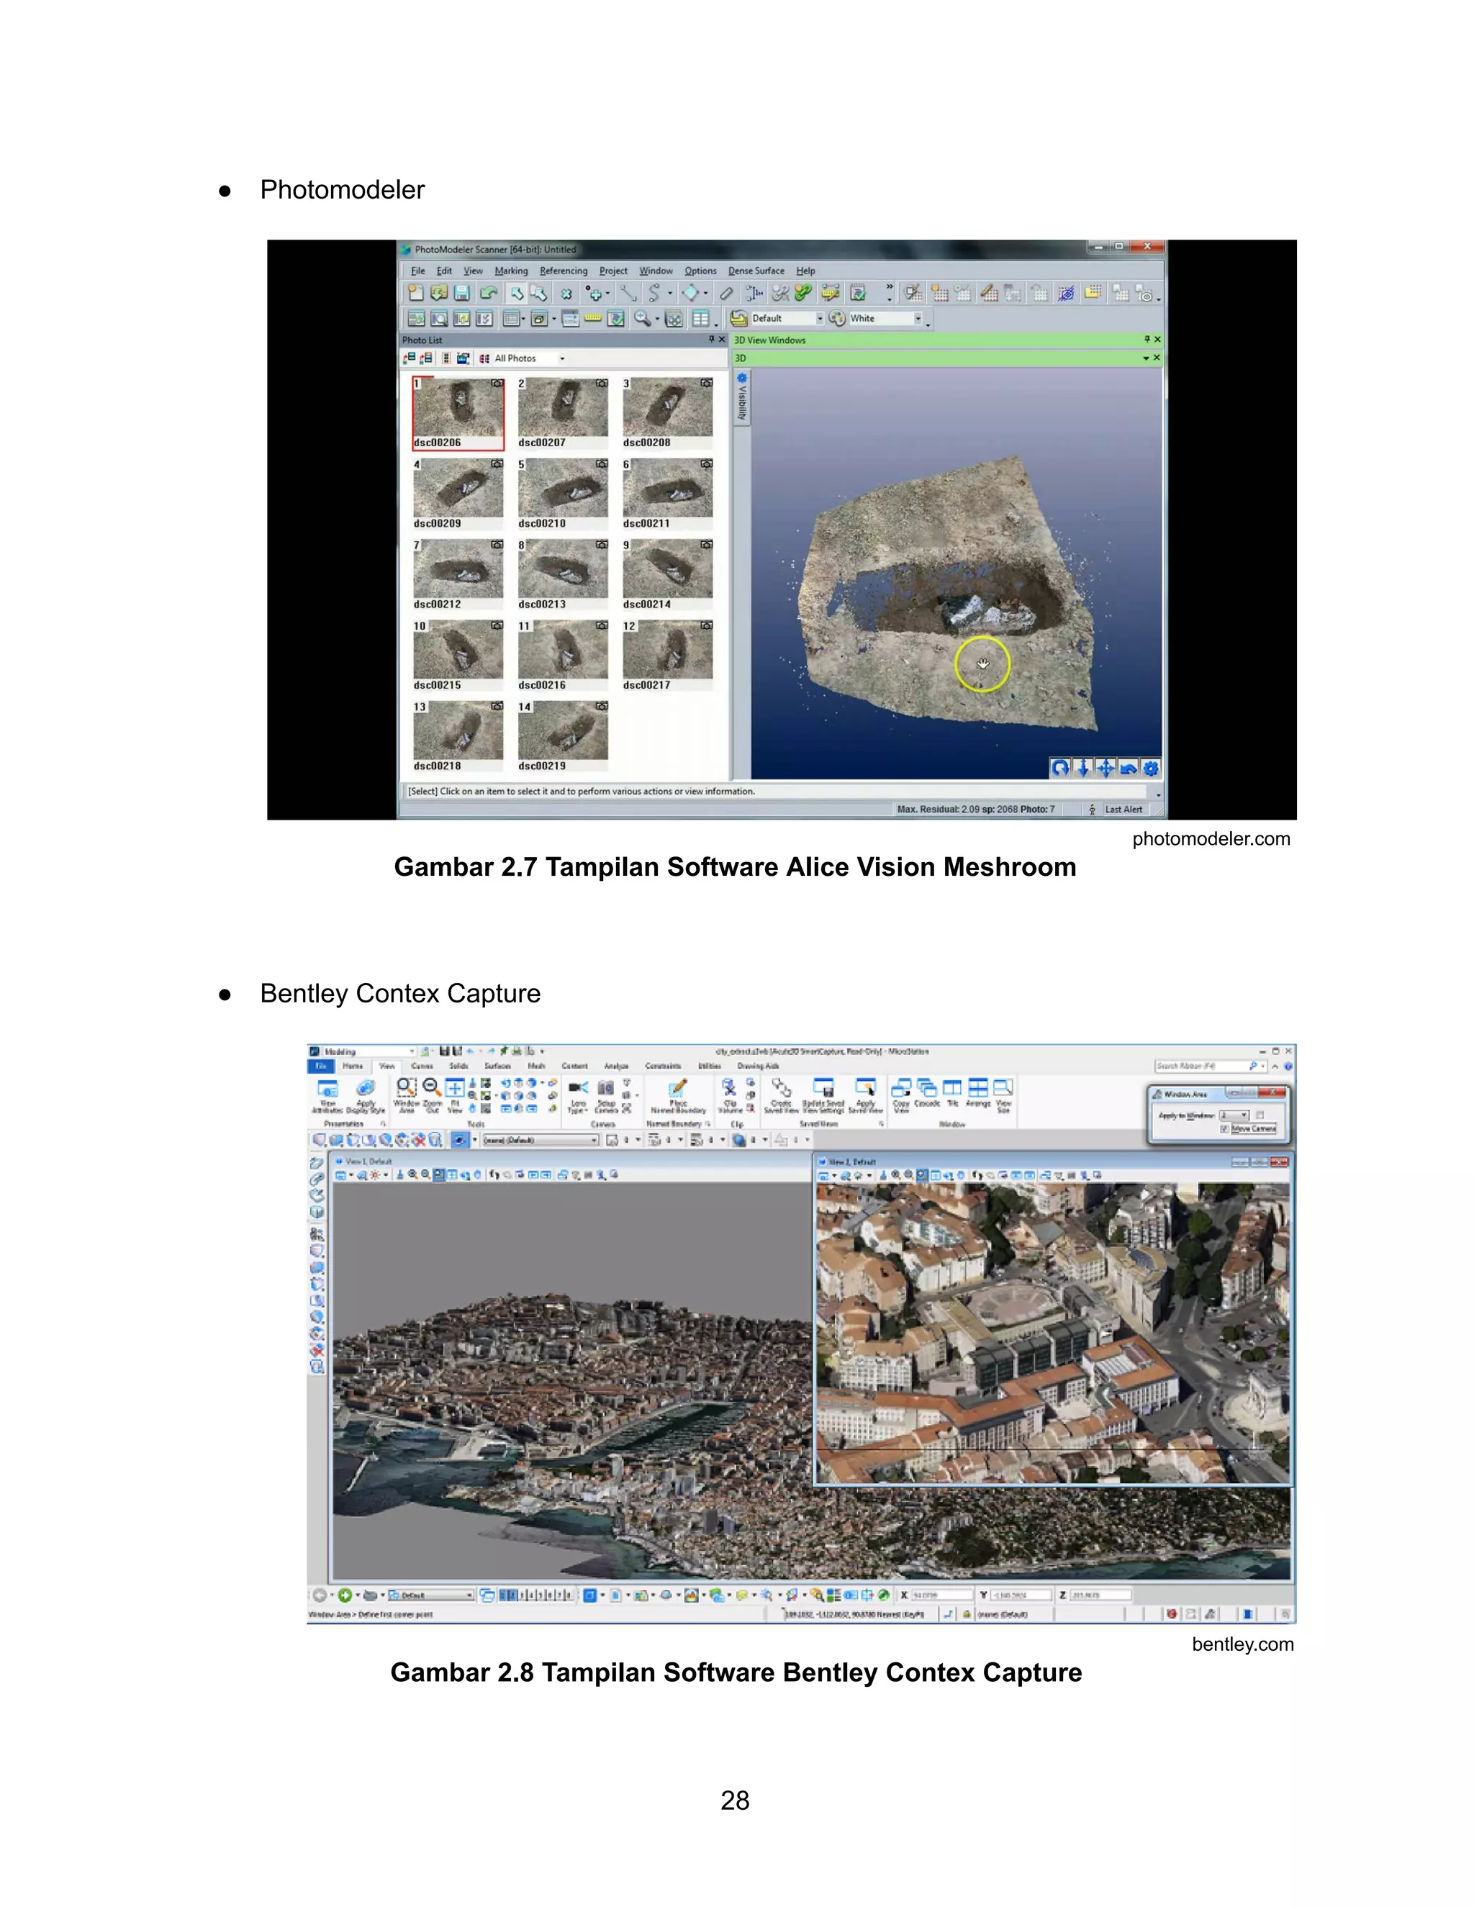
Task: Click the Save project icon in PhotoModeler
Action: [x=462, y=294]
